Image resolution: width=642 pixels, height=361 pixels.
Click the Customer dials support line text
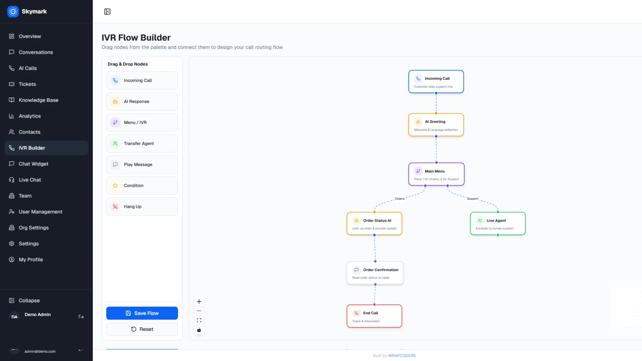click(x=433, y=87)
